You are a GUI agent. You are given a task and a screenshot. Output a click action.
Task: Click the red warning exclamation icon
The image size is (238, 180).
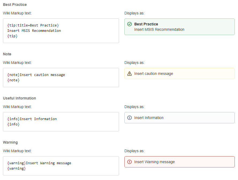point(129,162)
